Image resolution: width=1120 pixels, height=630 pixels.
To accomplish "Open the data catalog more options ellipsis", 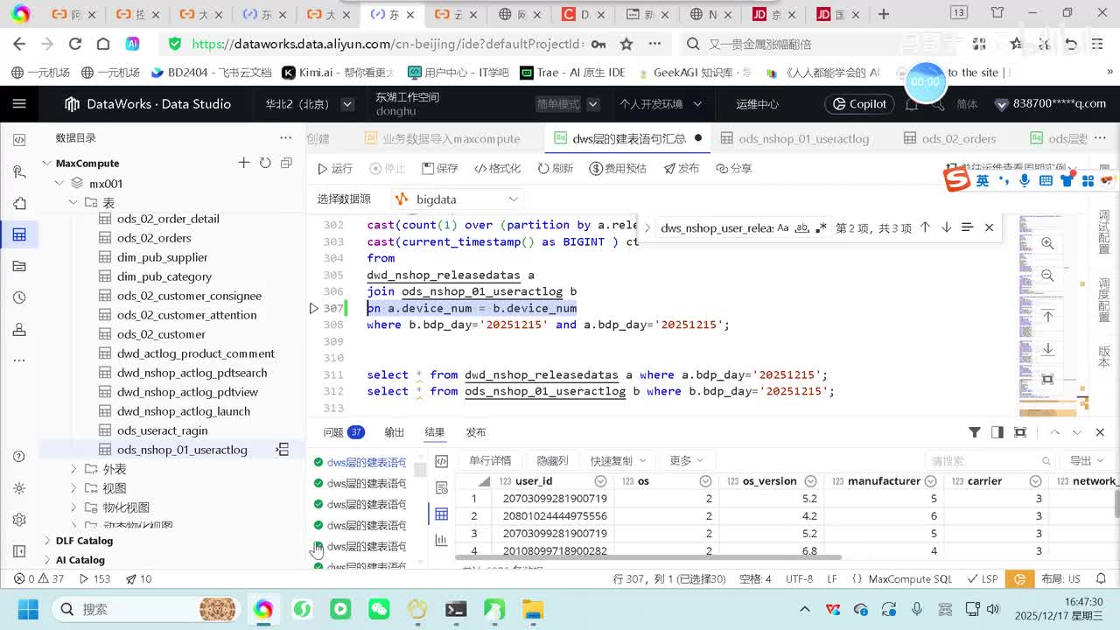I will coord(285,137).
